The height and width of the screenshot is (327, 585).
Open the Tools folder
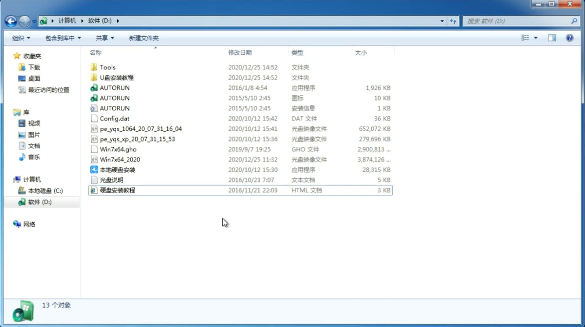click(107, 67)
